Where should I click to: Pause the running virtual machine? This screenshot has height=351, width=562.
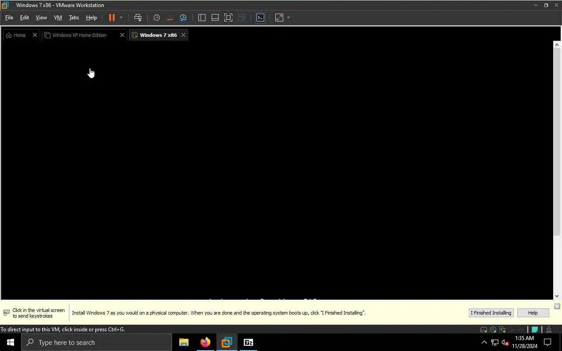coord(112,18)
